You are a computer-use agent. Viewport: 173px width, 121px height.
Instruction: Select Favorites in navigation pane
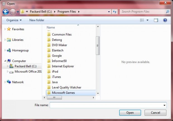(18, 29)
